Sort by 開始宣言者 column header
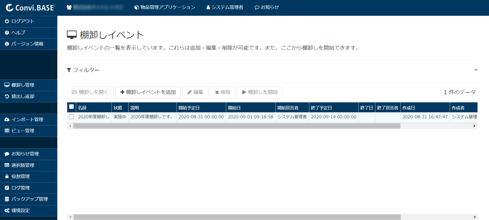Viewport: 489px width, 220px height. pos(292,108)
